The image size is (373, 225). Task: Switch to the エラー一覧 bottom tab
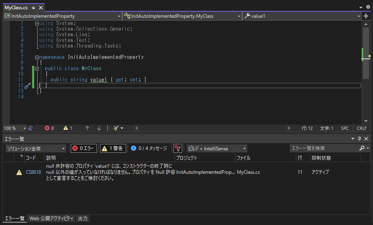pos(15,219)
